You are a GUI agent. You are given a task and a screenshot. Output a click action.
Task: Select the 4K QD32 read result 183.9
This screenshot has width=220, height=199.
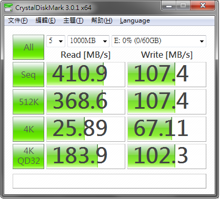click(x=86, y=156)
